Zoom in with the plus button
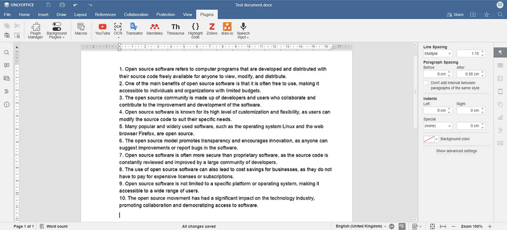Screen dimensions: 507x230 point(489,226)
